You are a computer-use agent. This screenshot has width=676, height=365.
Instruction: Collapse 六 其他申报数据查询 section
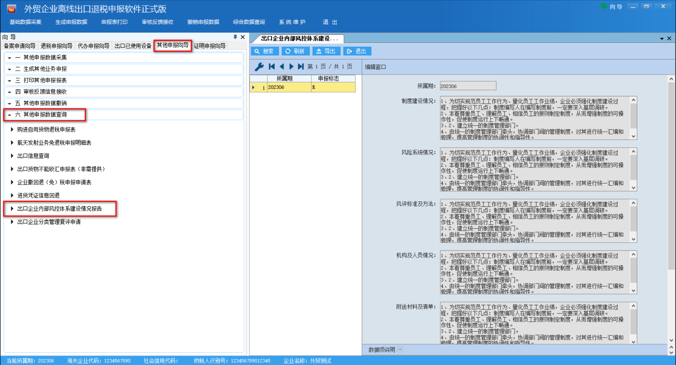tap(10, 115)
